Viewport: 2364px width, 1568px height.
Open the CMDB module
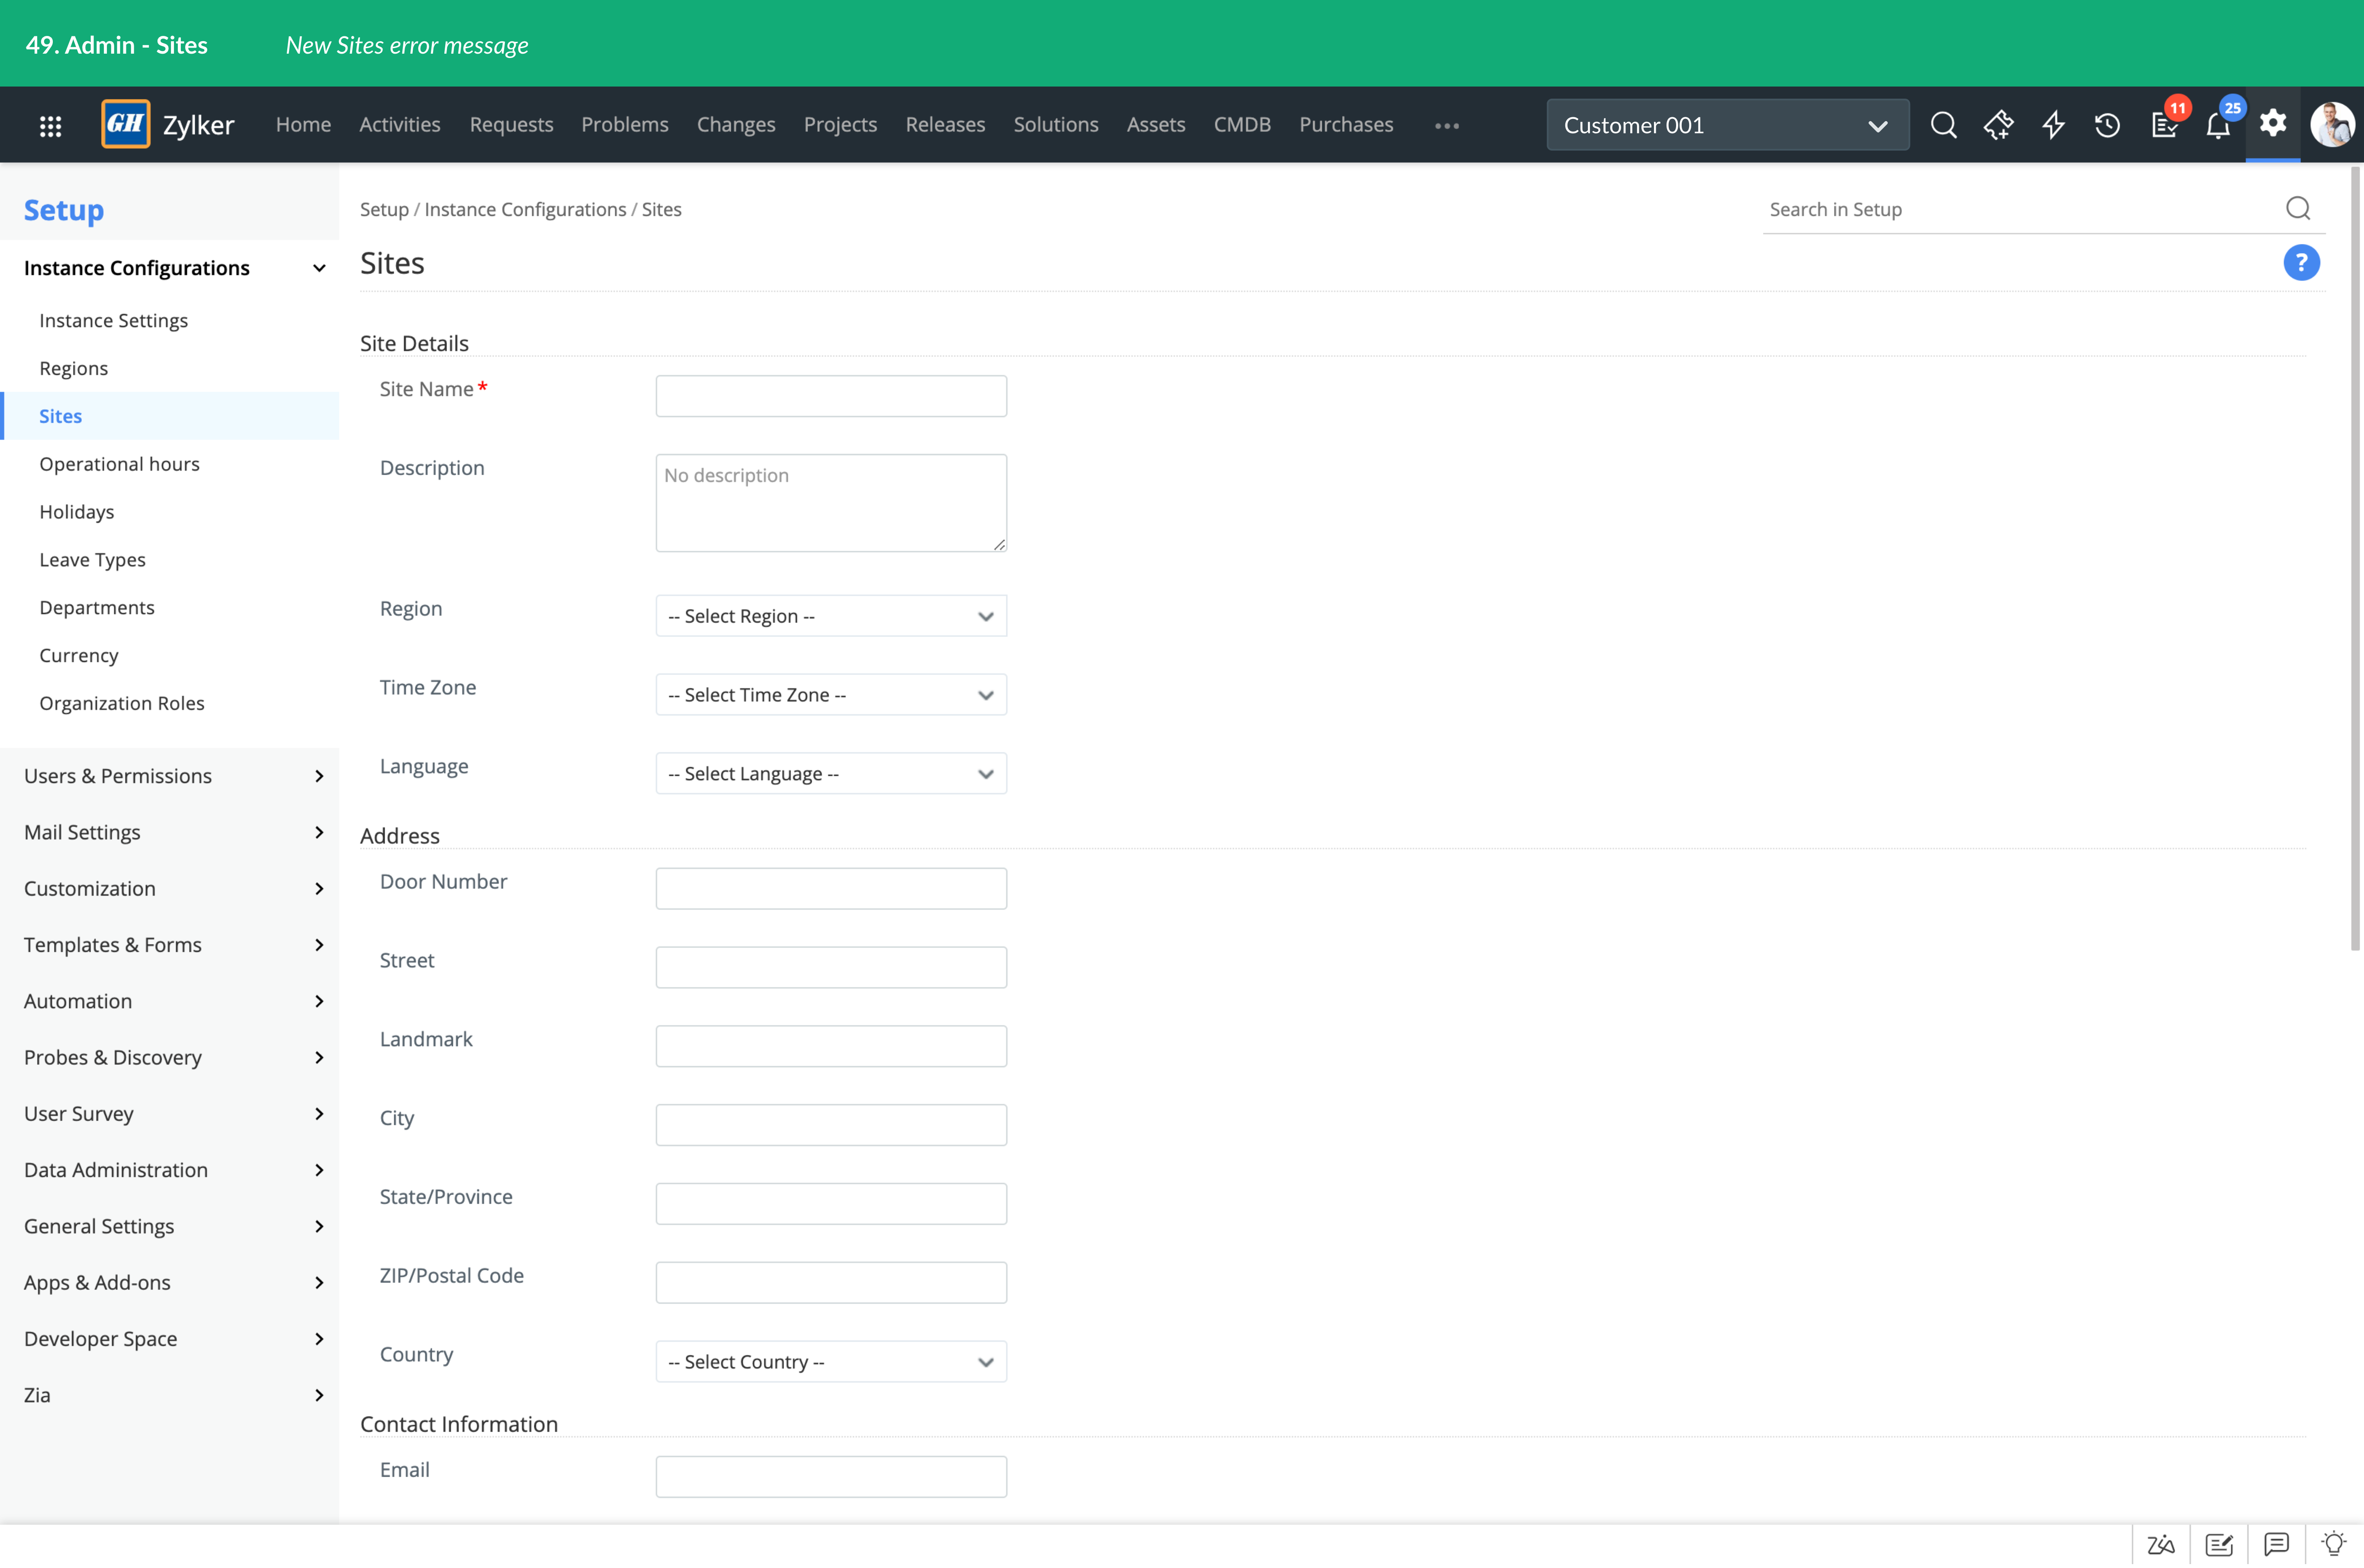1242,124
